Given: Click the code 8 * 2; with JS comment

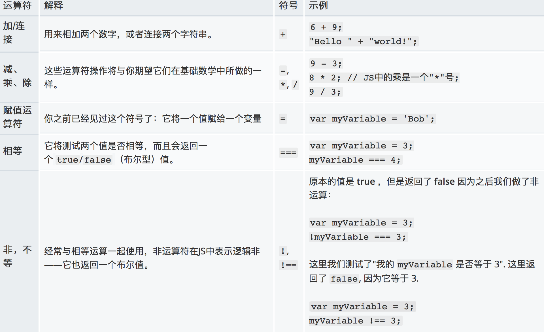Looking at the screenshot, I should 384,77.
